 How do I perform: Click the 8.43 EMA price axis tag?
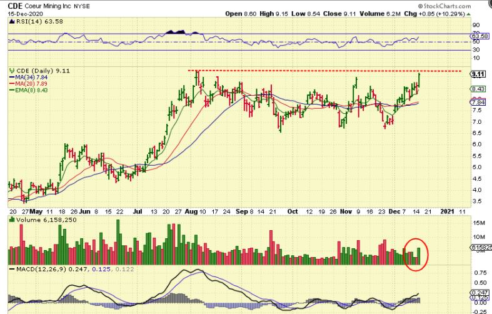coord(478,89)
